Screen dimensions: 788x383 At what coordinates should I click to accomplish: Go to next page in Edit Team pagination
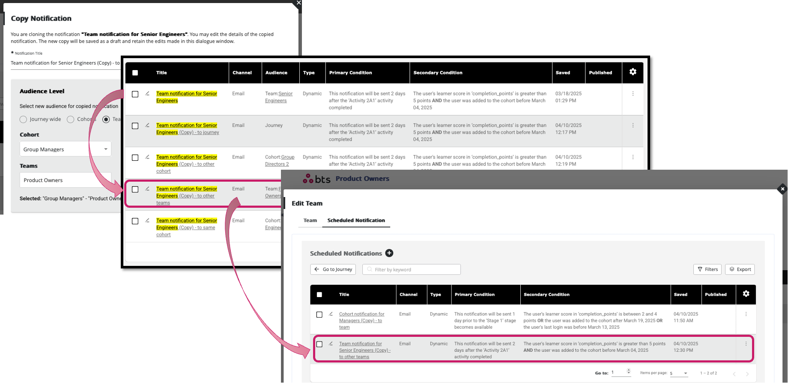click(747, 374)
